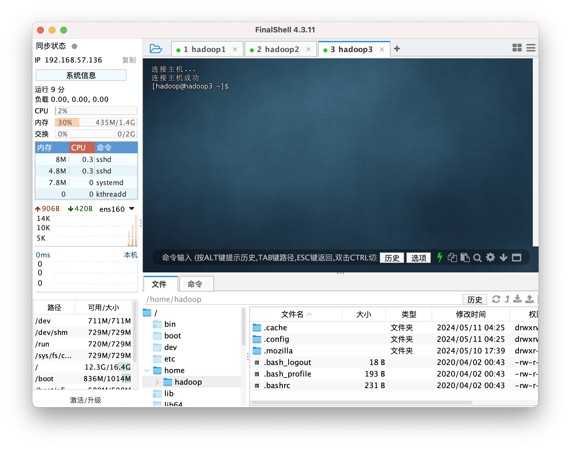Select the root / folder in tree
The image size is (571, 450).
tap(150, 313)
